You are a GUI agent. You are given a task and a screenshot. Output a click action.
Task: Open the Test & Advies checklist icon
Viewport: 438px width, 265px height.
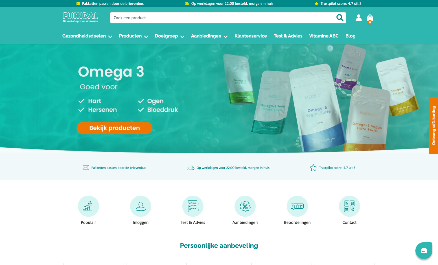193,206
